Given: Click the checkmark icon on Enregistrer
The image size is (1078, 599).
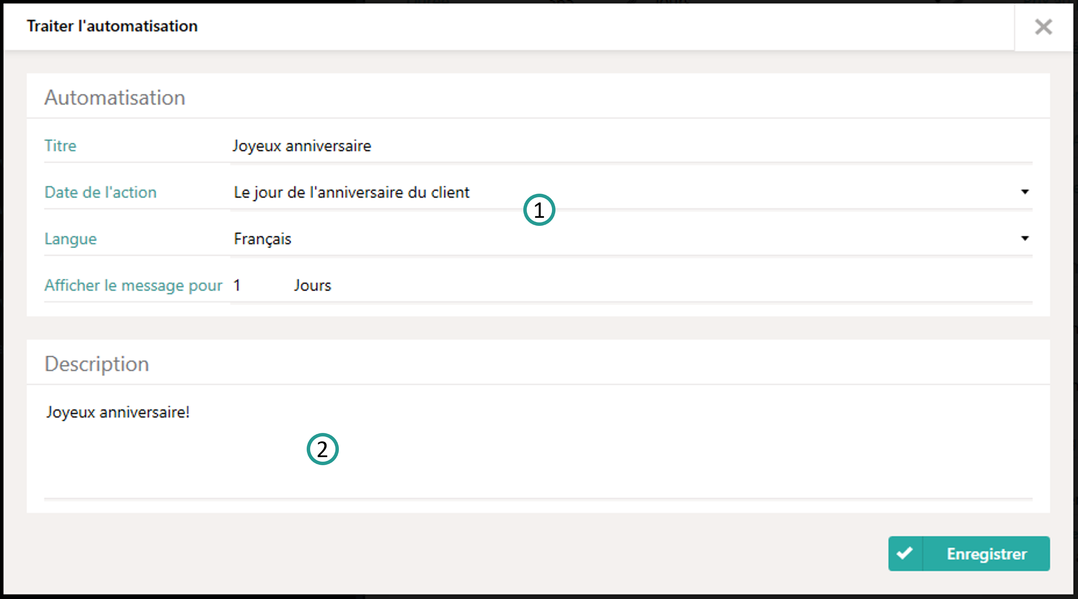Looking at the screenshot, I should coord(905,553).
